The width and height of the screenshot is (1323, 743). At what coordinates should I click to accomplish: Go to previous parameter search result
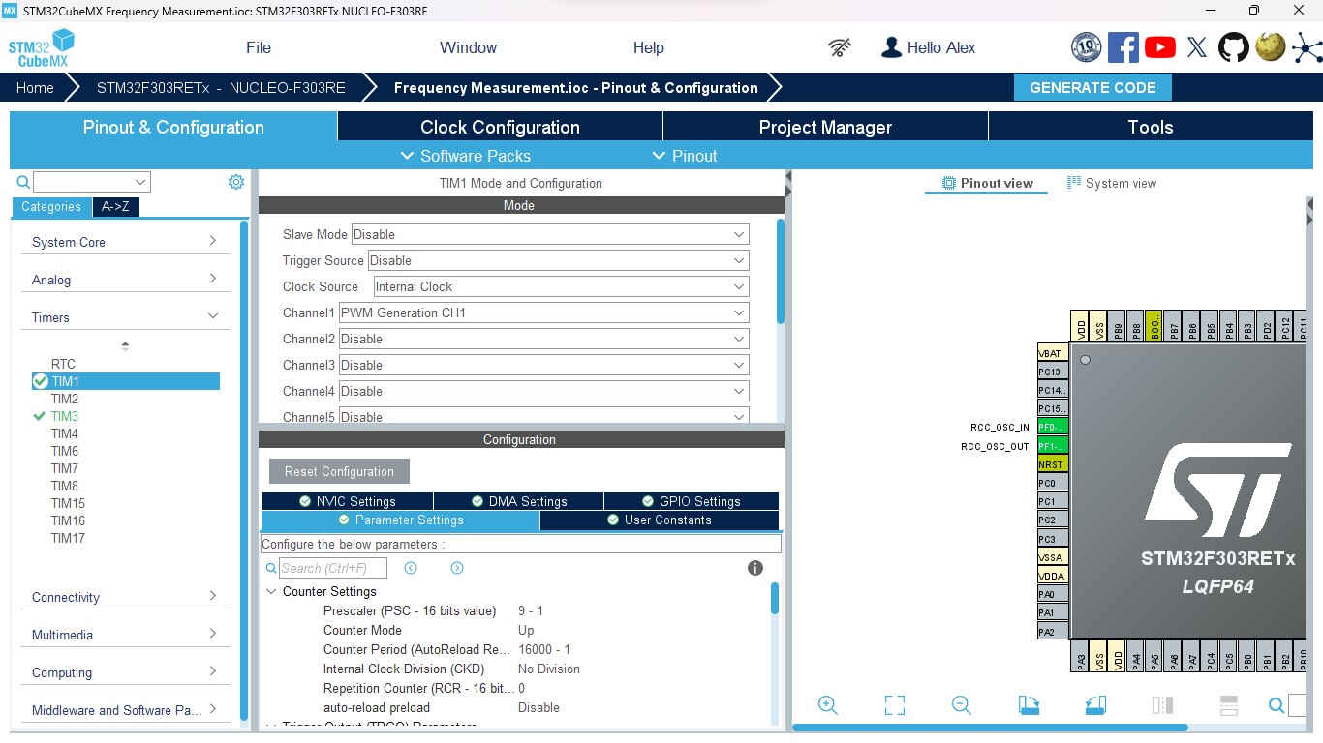pyautogui.click(x=411, y=568)
